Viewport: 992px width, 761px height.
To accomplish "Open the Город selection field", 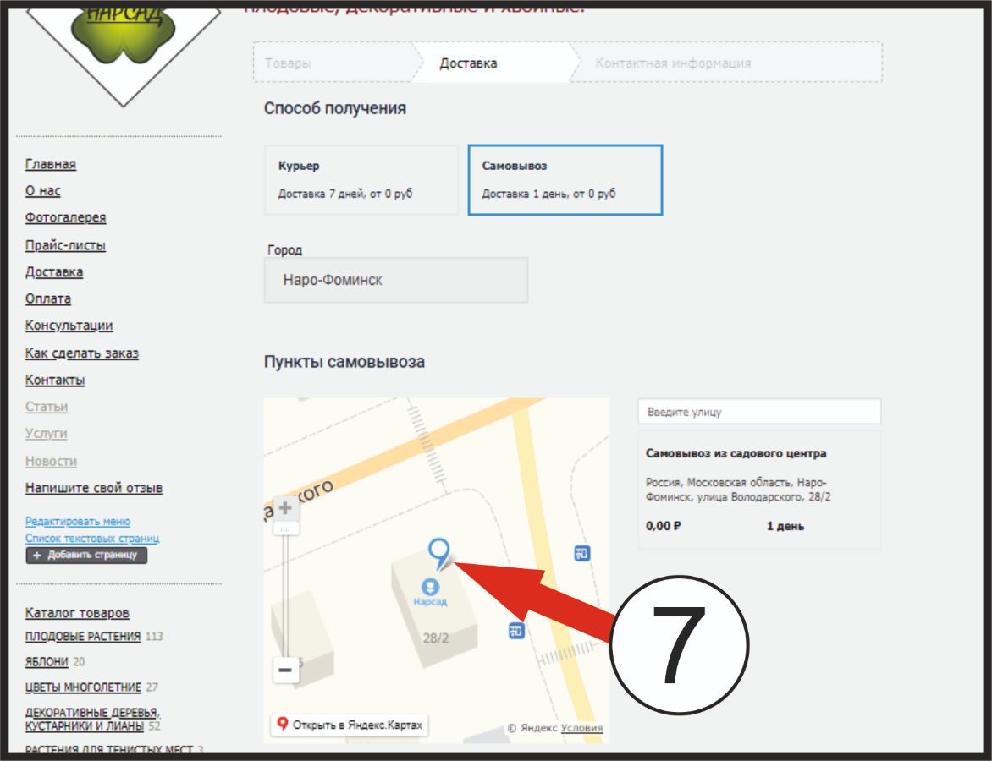I will pyautogui.click(x=395, y=280).
